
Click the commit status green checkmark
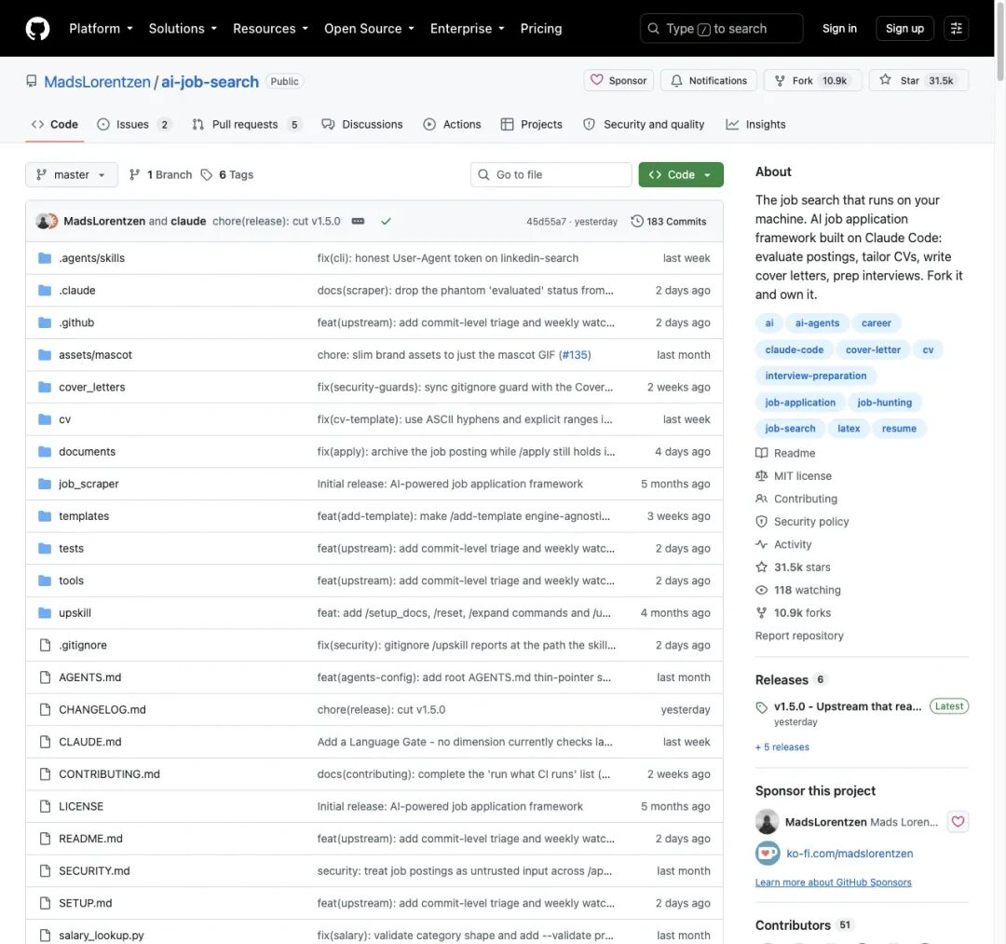(x=386, y=222)
